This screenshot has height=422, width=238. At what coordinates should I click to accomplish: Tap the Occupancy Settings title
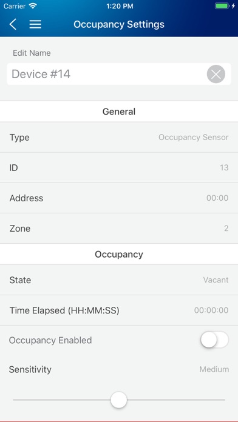click(x=119, y=24)
